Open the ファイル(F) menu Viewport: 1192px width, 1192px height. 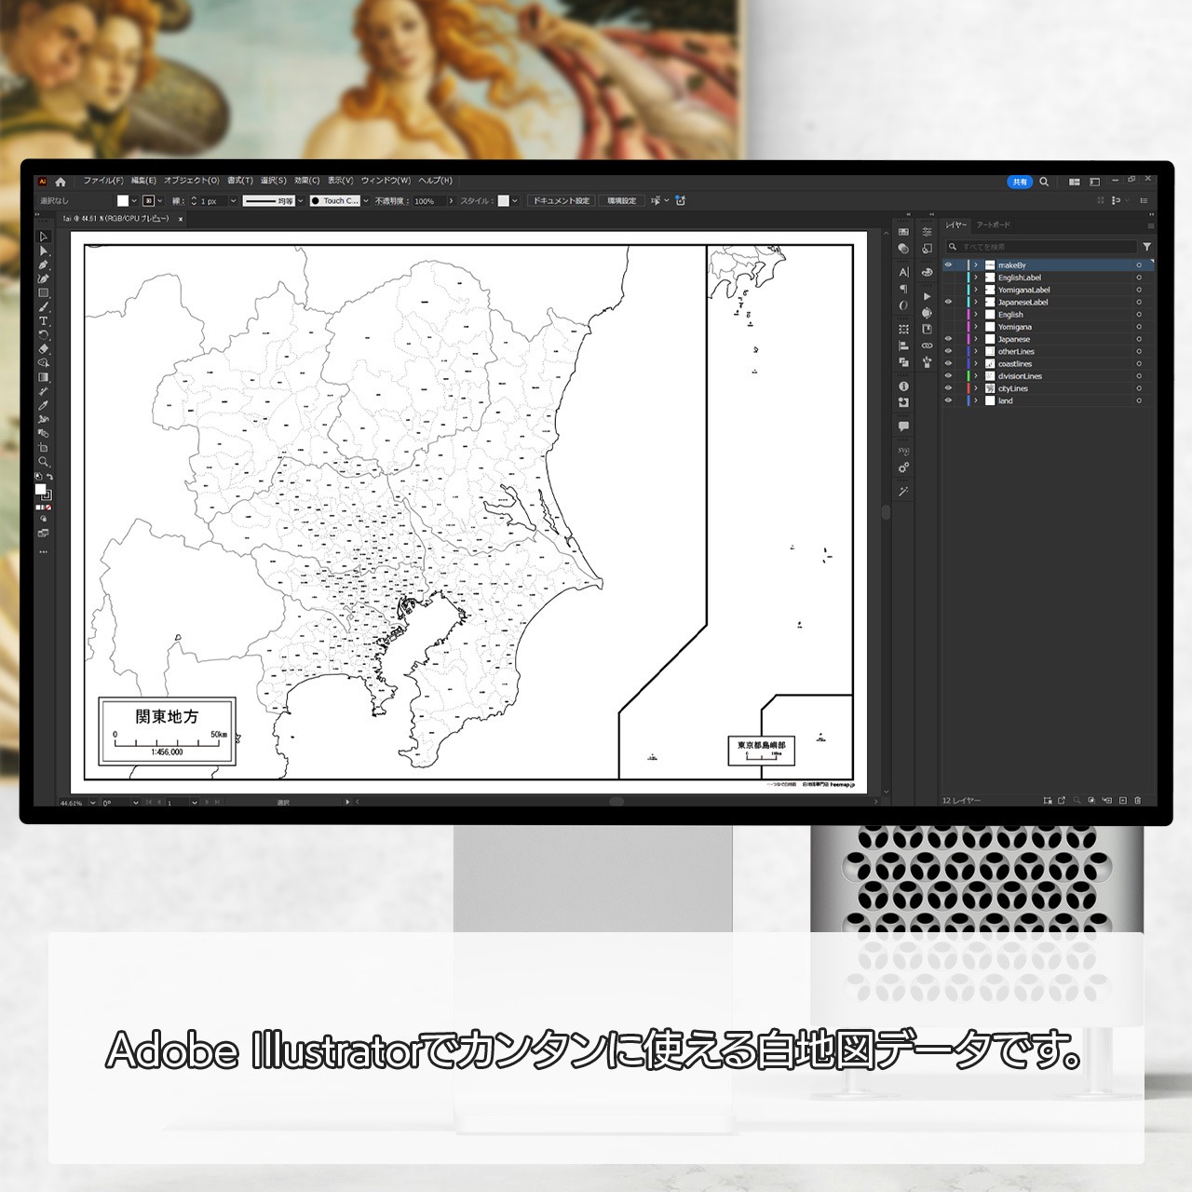(103, 181)
